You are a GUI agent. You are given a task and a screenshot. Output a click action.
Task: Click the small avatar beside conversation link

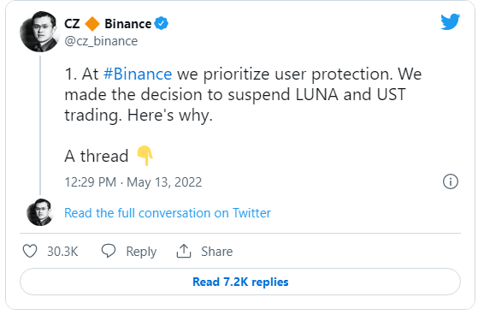coord(40,212)
